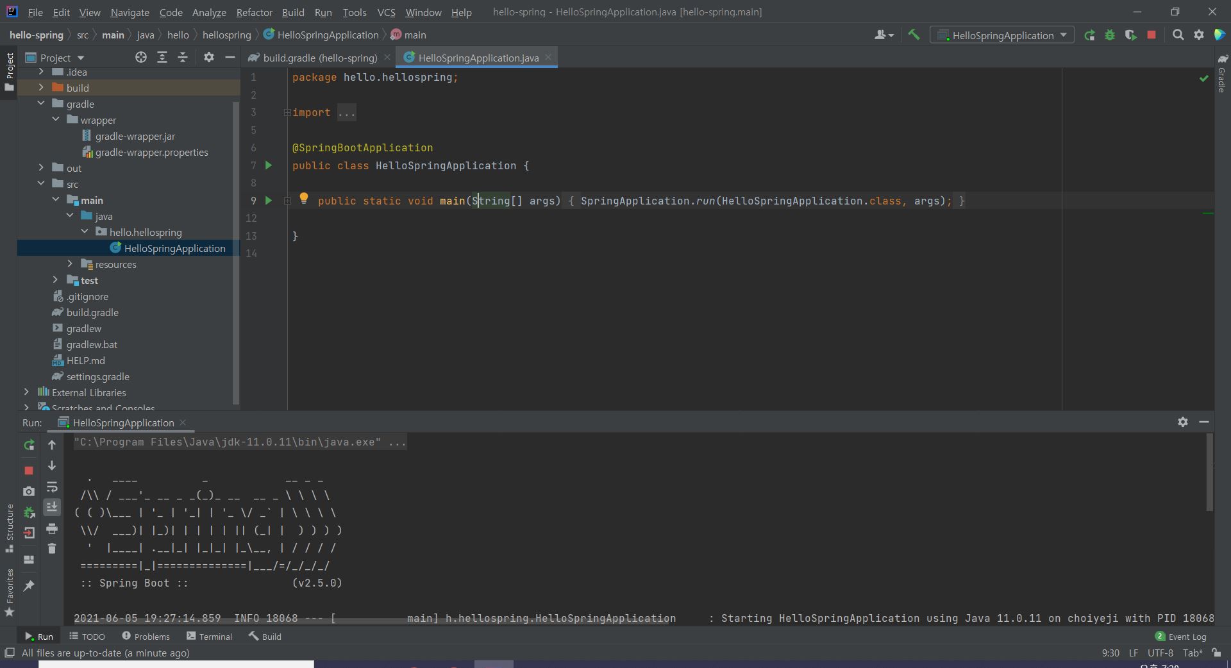The width and height of the screenshot is (1231, 668).
Task: Pin the Run tab
Action: pos(29,586)
